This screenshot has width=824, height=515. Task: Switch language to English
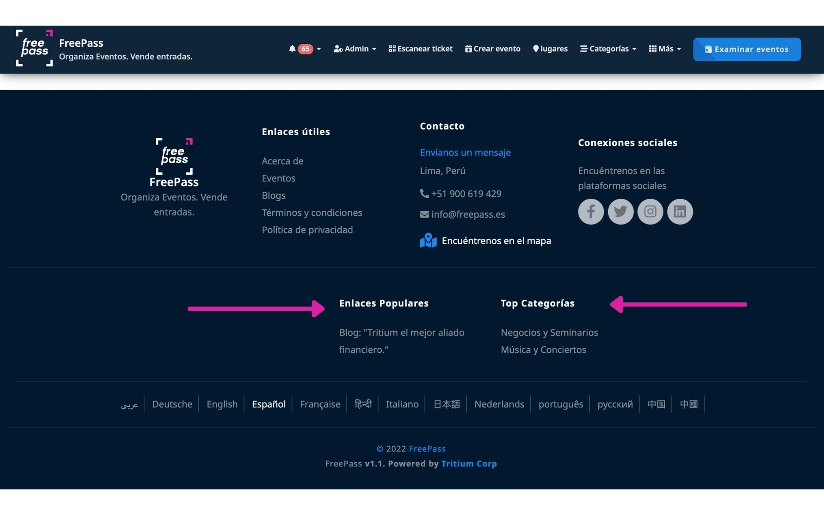click(222, 404)
